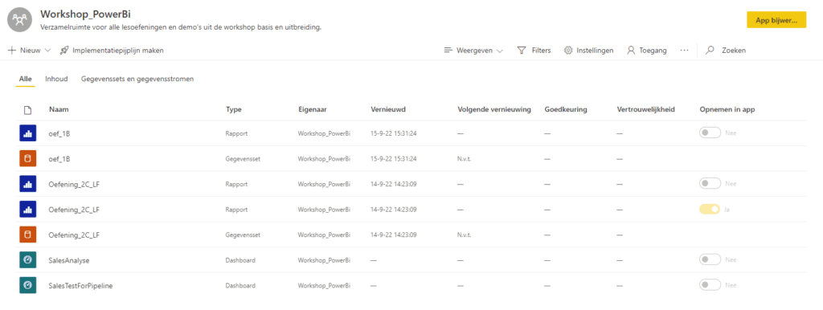Click the teal dashboard icon of SalesAnalyse
The image size is (823, 310).
pyautogui.click(x=27, y=259)
